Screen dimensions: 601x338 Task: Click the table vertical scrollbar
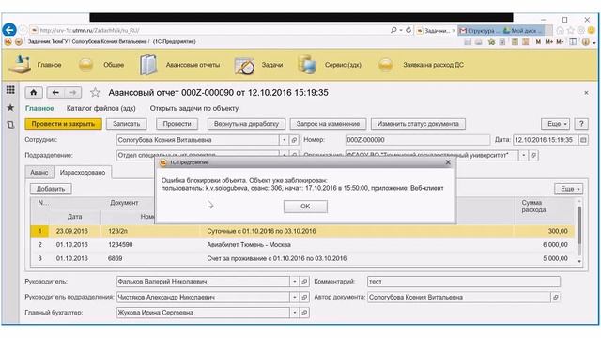[579, 226]
